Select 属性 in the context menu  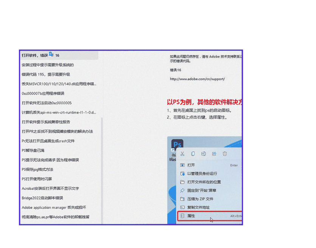point(209,216)
